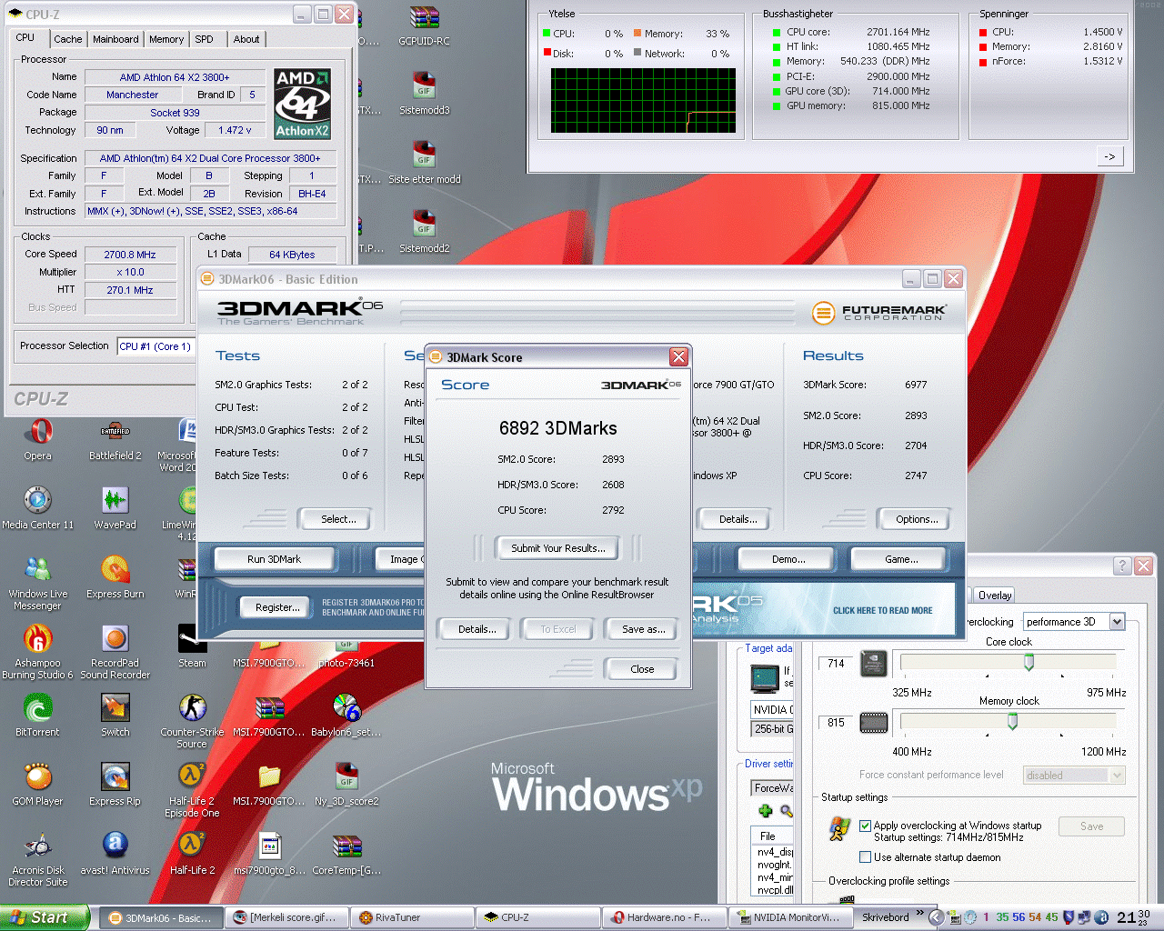Viewport: 1164px width, 931px height.
Task: Click the green plus icon in RivaTuner
Action: pos(765,811)
